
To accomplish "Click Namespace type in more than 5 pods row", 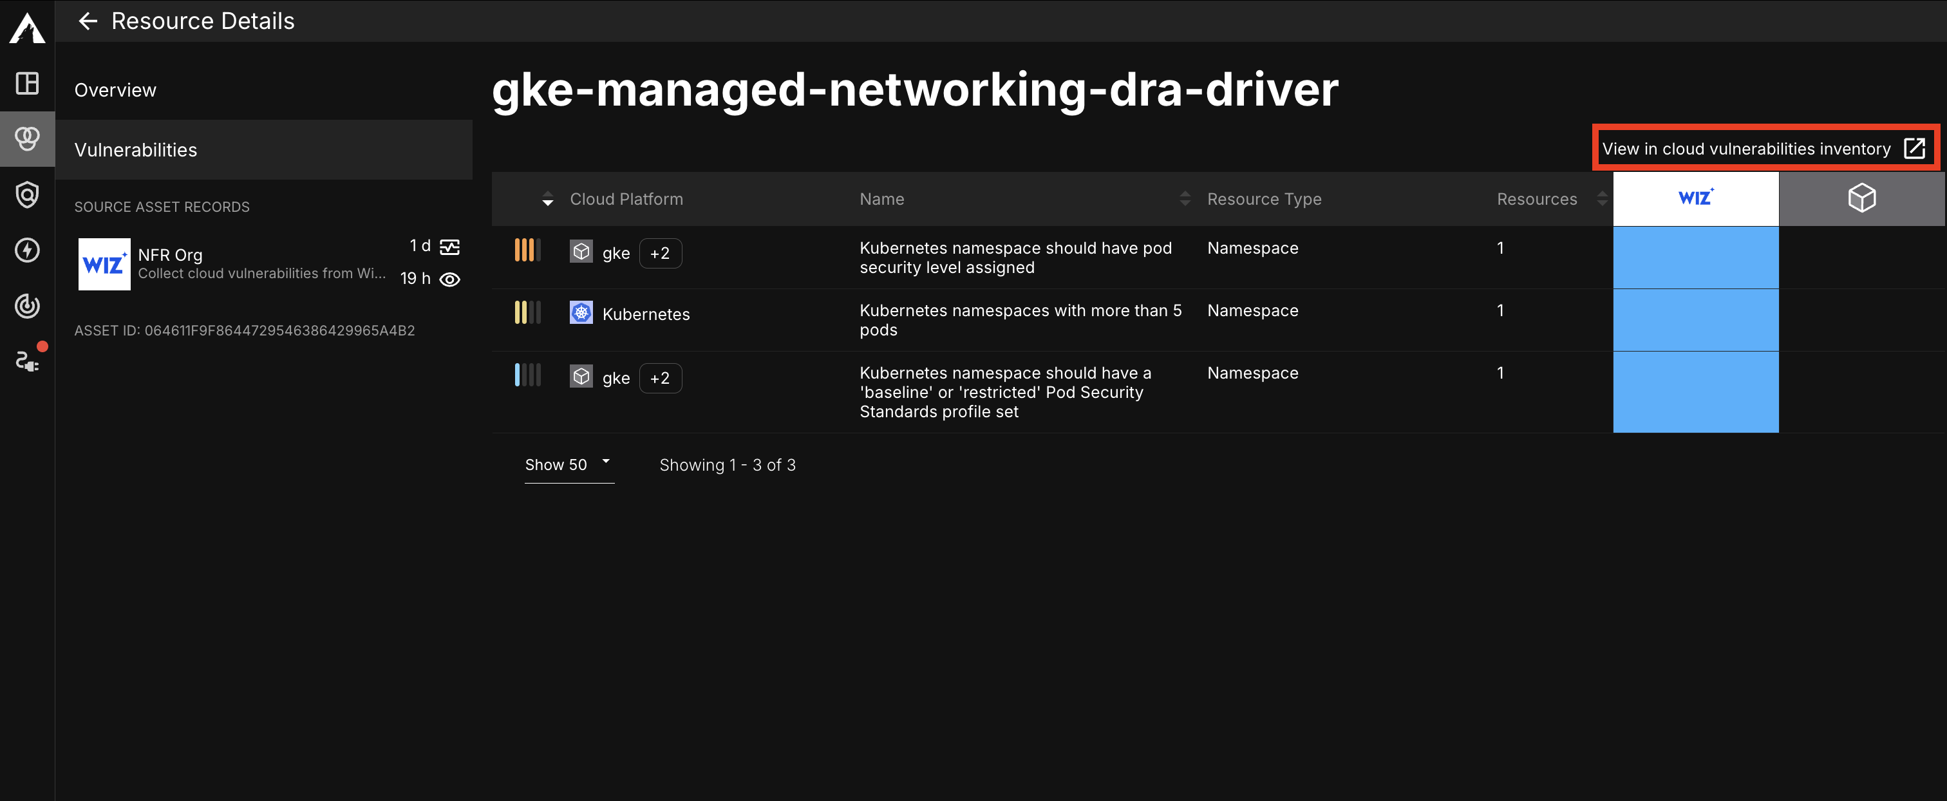I will point(1252,310).
